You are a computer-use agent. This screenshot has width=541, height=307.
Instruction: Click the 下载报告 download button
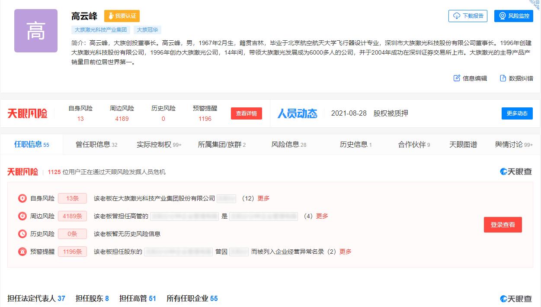click(x=468, y=16)
